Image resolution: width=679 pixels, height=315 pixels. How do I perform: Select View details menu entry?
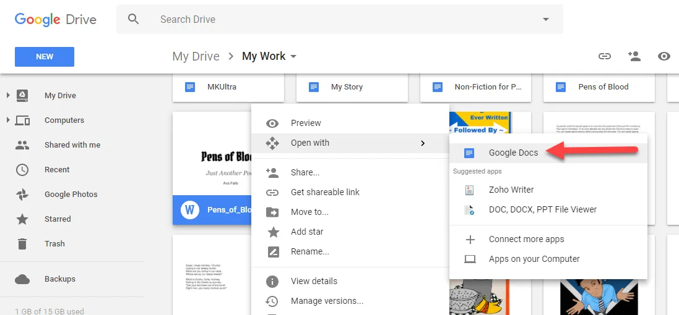tap(350, 281)
